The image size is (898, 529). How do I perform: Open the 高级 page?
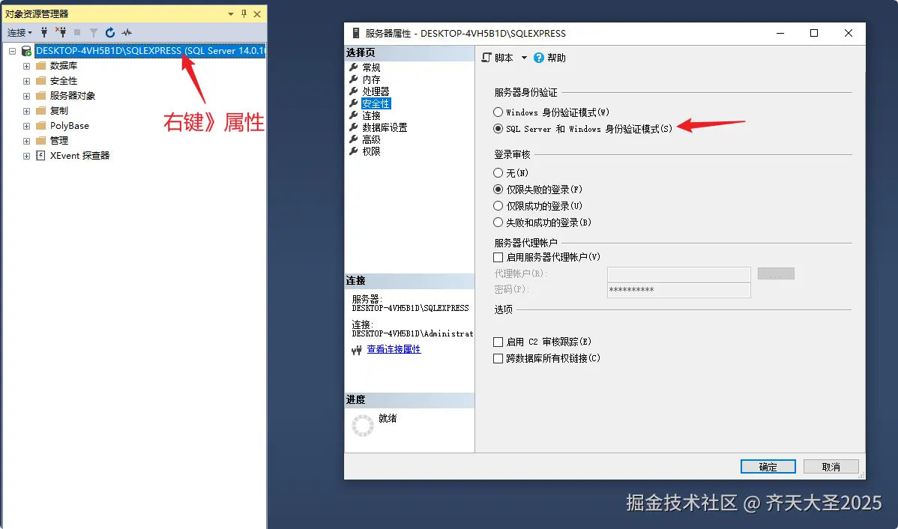371,139
